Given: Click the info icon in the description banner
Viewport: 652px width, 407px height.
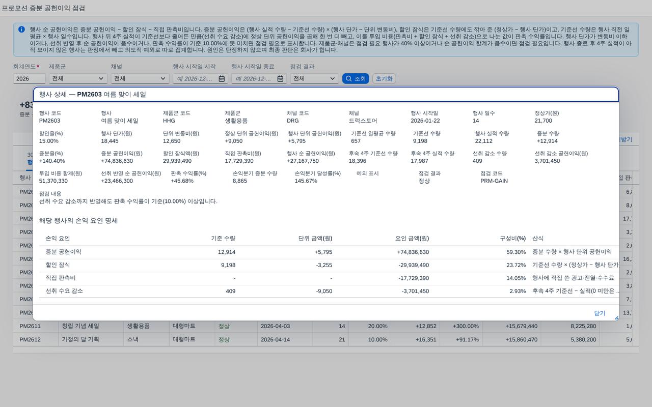Looking at the screenshot, I should pyautogui.click(x=21, y=30).
